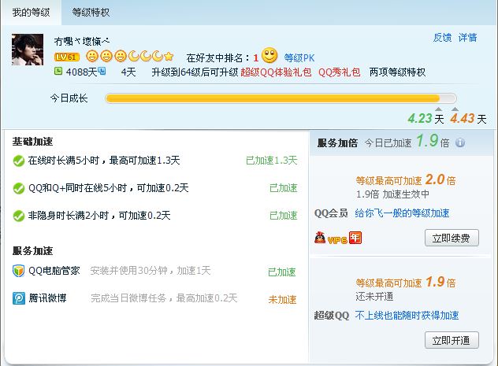Open the 超级QQ体验礼包 link
498x366 pixels.
pyautogui.click(x=276, y=72)
